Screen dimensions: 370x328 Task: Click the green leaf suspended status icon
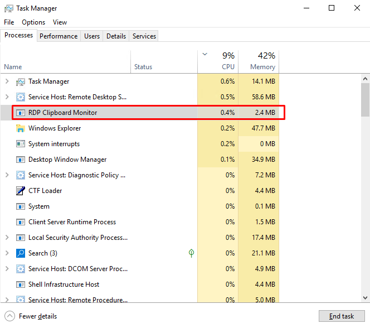[x=191, y=253]
